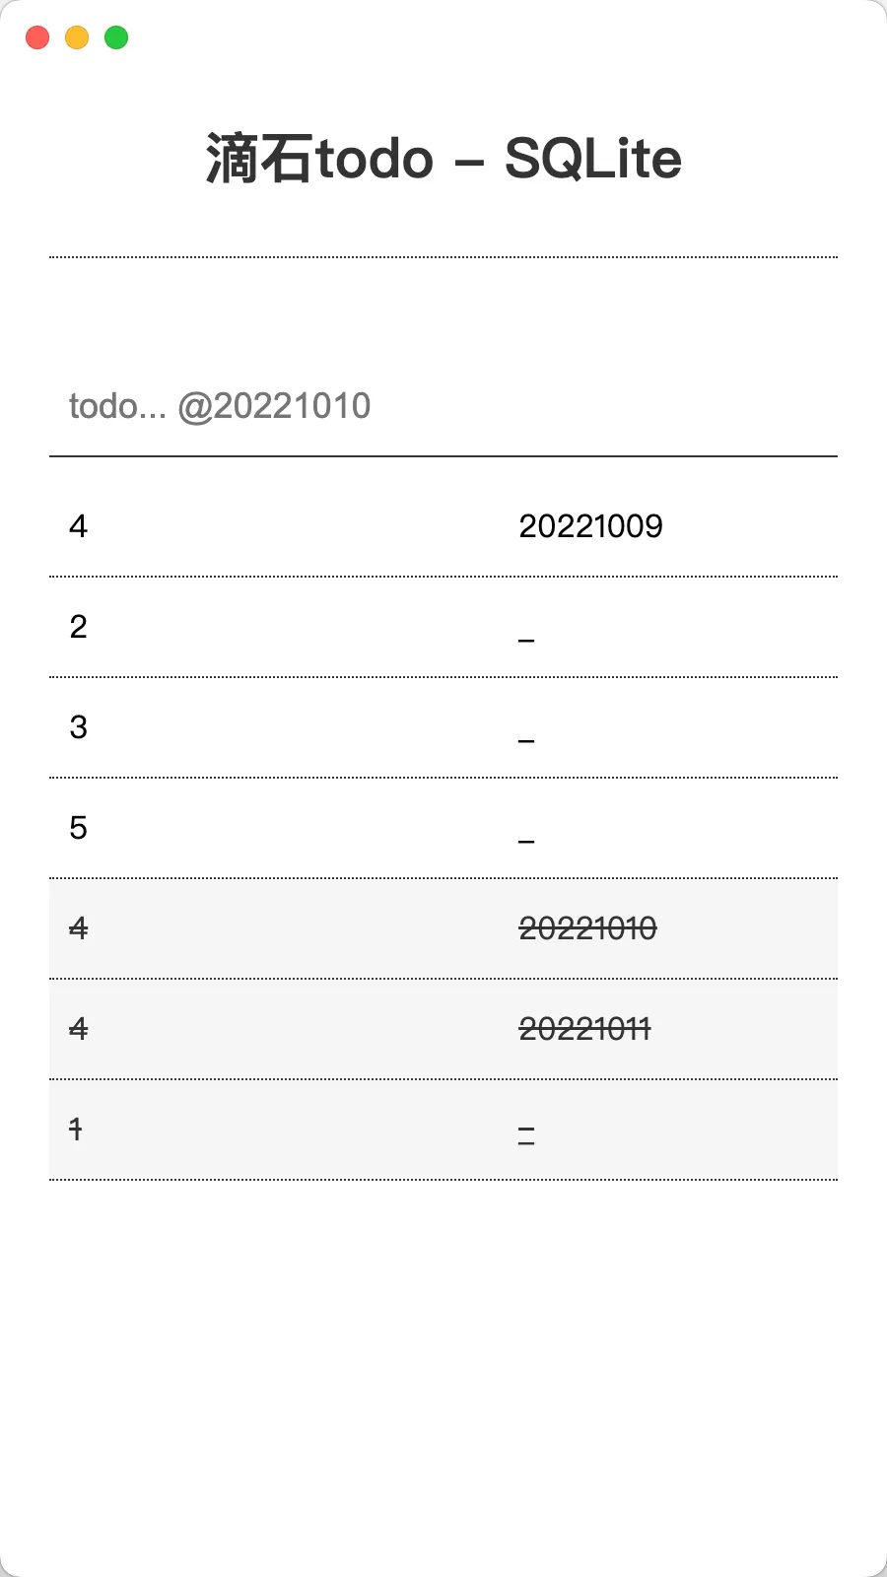Screen dimensions: 887x1577
Task: Click the date dash of completed todo 1
Action: [526, 1135]
